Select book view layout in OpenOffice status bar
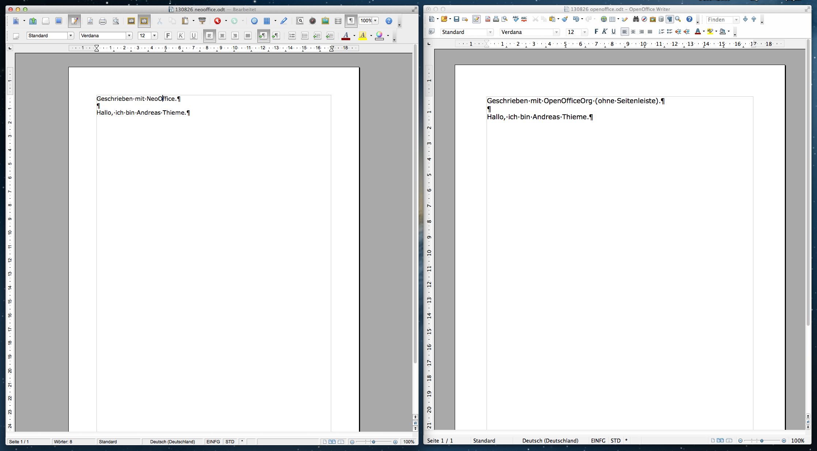The image size is (817, 451). [x=729, y=440]
